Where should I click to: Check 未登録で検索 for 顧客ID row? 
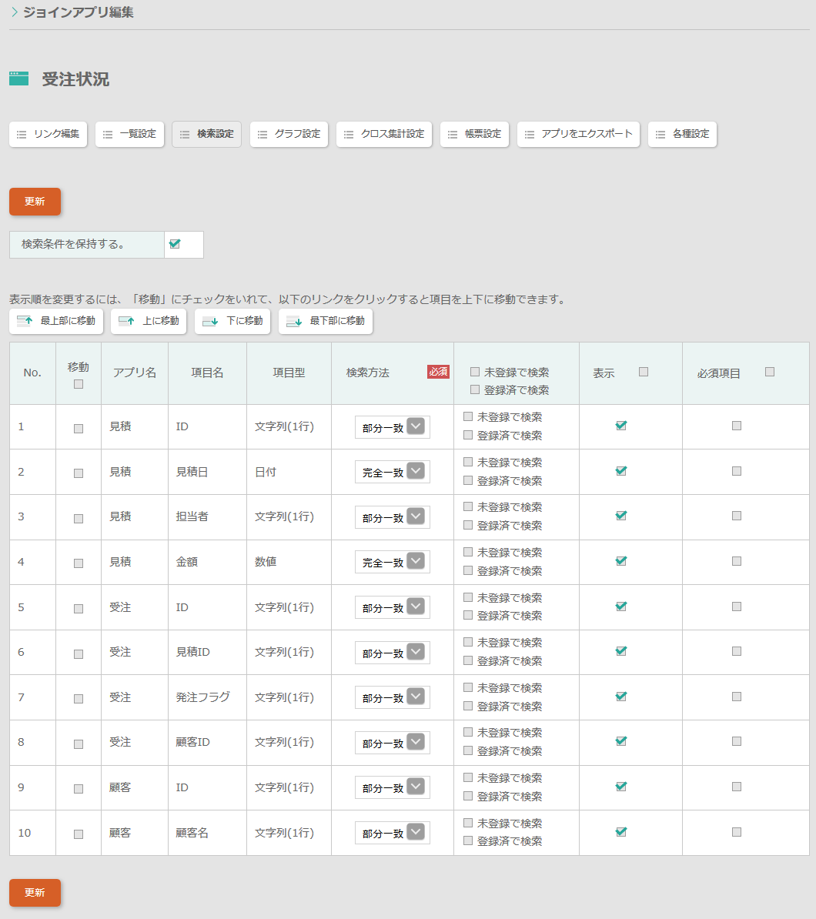tap(468, 732)
